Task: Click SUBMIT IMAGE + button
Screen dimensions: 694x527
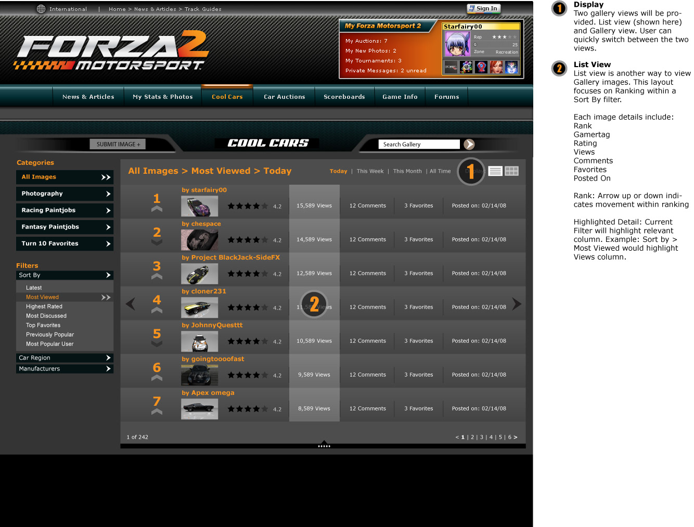Action: click(118, 144)
